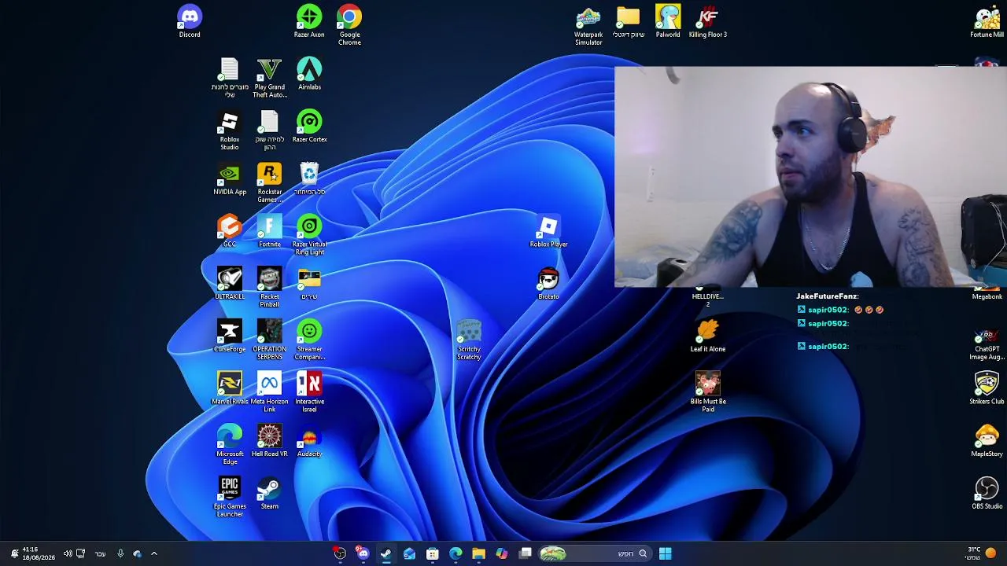Open the NVIDIA App shortcut
This screenshot has width=1007, height=566.
(x=230, y=179)
